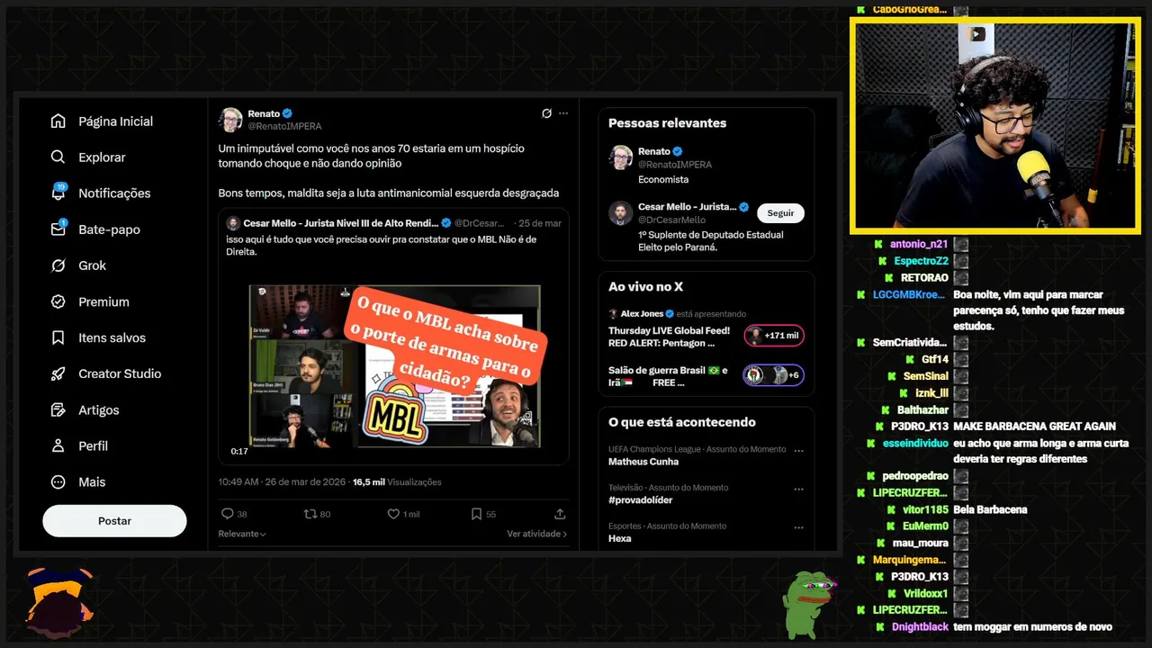This screenshot has height=648, width=1152.
Task: Click Renato's avatar on main post
Action: click(231, 120)
